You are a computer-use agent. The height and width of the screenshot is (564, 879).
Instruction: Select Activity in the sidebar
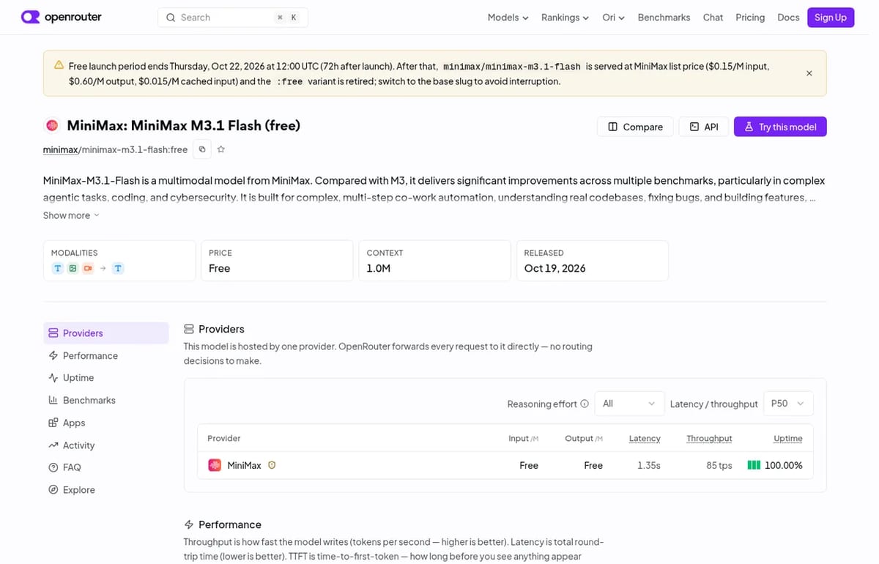pos(105,445)
